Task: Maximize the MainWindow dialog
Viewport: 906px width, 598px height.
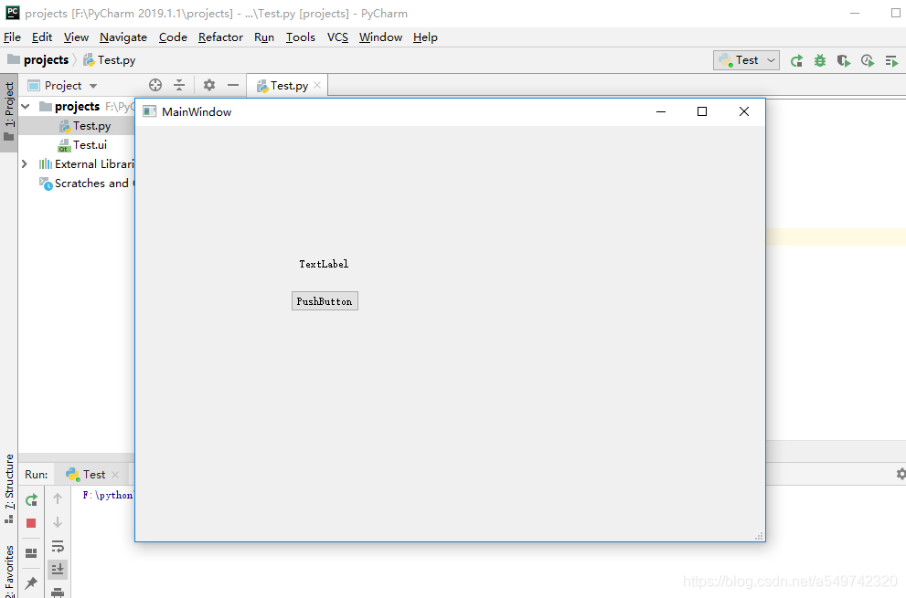Action: click(702, 111)
